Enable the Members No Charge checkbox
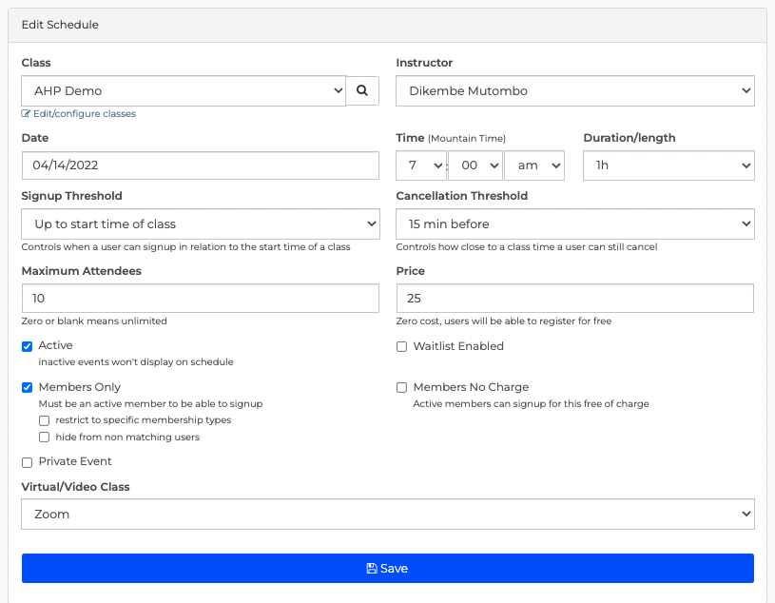 402,387
